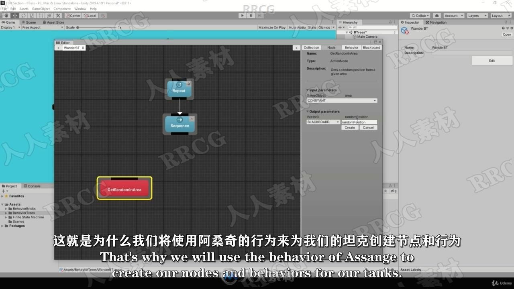The width and height of the screenshot is (514, 289).
Task: Open Hierarchy create plus dropdown
Action: click(341, 27)
